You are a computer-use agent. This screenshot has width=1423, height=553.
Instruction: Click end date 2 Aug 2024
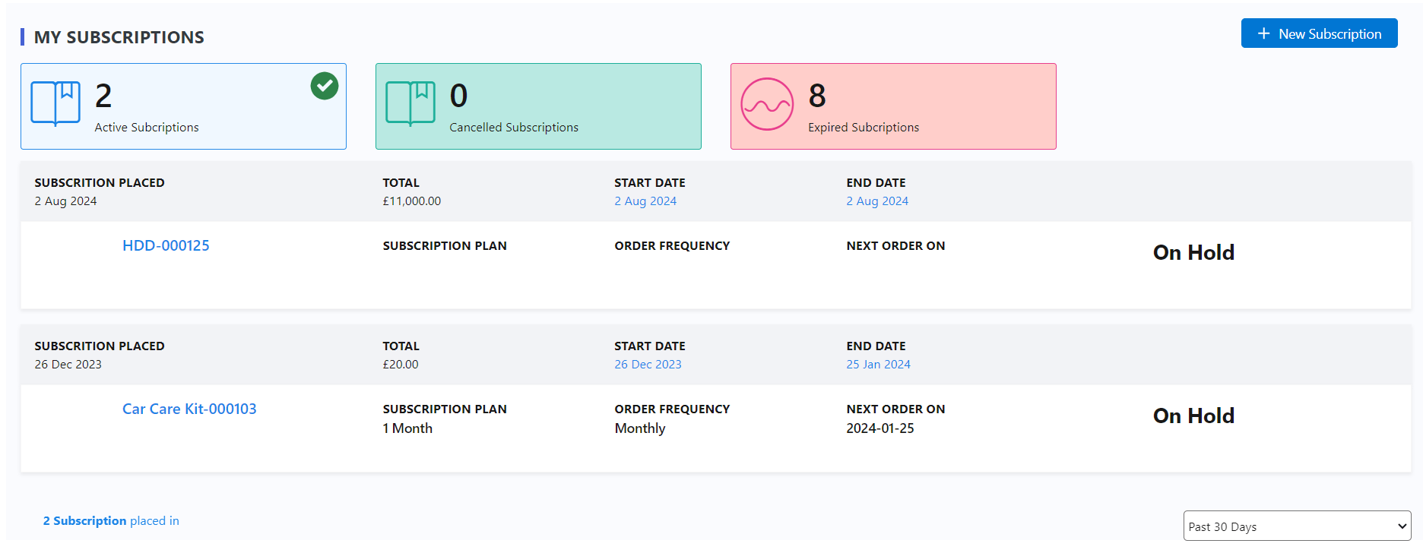pos(877,201)
